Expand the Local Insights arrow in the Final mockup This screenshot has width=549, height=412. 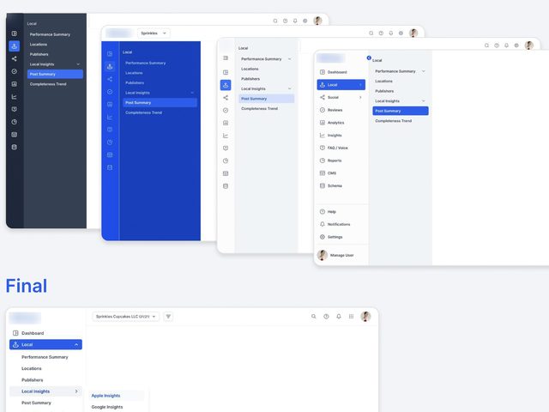[x=76, y=391]
